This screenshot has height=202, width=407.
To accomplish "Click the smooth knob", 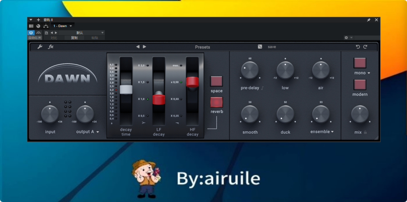I will [250, 114].
